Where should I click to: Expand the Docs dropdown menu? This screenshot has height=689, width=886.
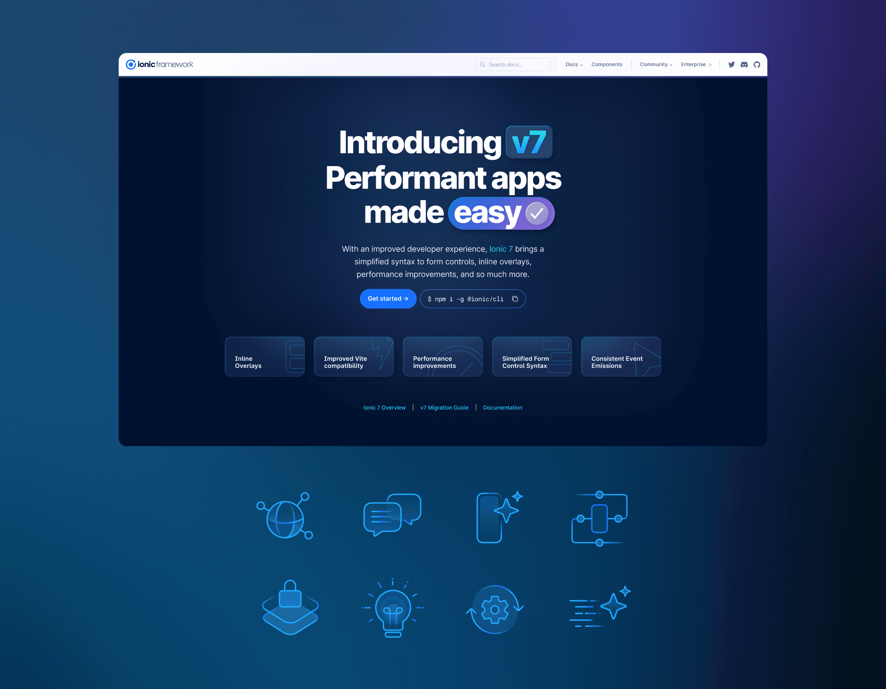[x=574, y=65]
